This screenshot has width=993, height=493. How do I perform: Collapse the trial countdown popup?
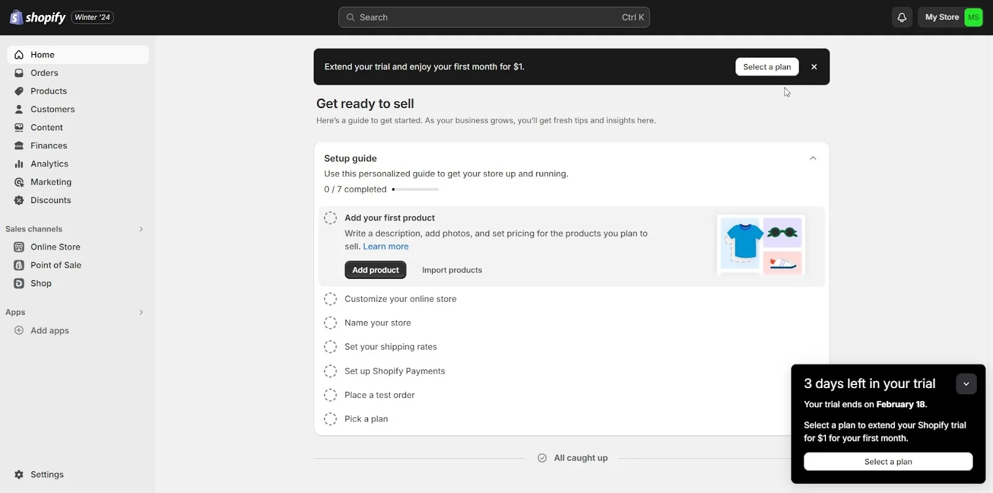point(966,384)
